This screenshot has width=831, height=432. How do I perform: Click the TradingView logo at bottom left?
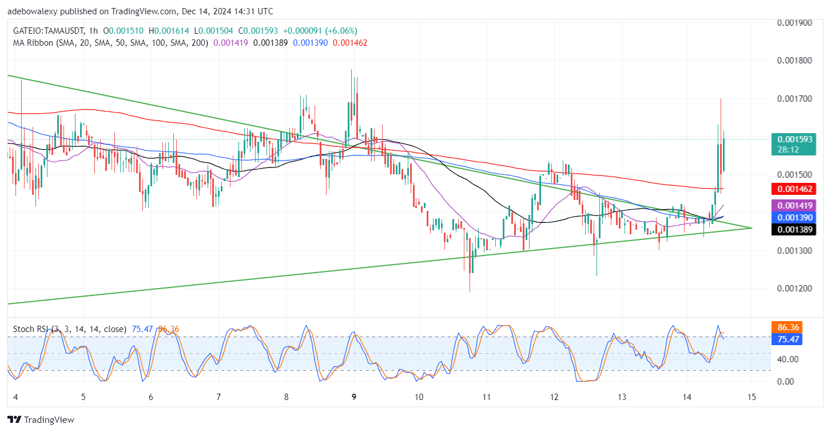41,420
